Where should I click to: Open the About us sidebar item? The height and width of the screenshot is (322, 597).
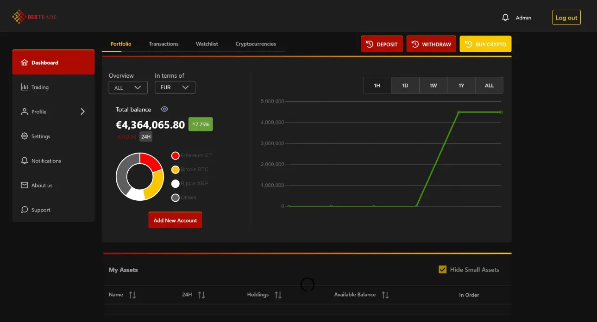(x=42, y=186)
